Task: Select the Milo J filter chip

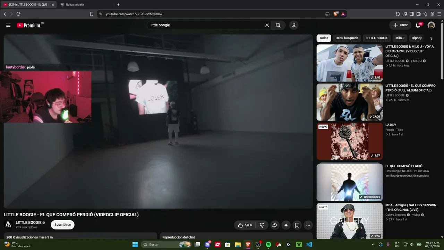Action: point(400,38)
